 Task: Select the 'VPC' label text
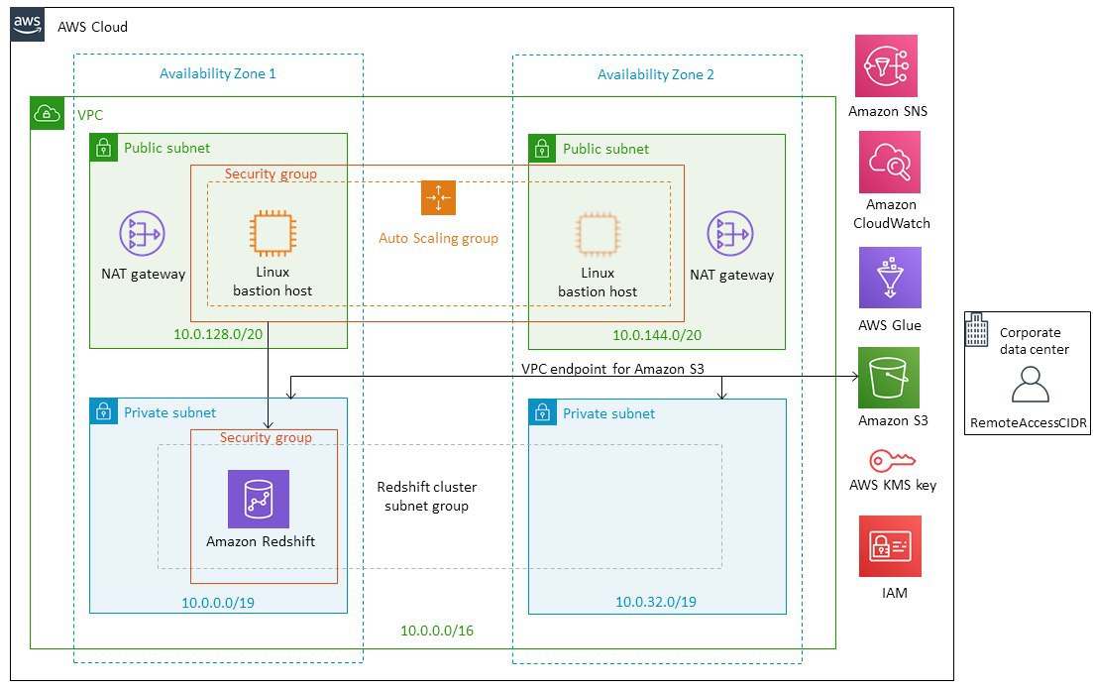pos(90,115)
